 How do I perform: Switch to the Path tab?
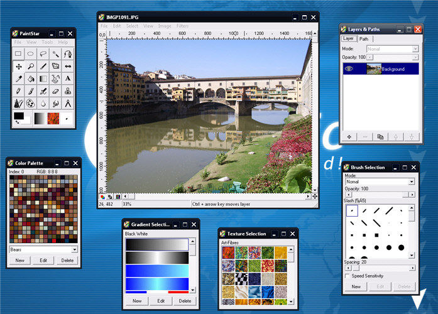tap(364, 39)
